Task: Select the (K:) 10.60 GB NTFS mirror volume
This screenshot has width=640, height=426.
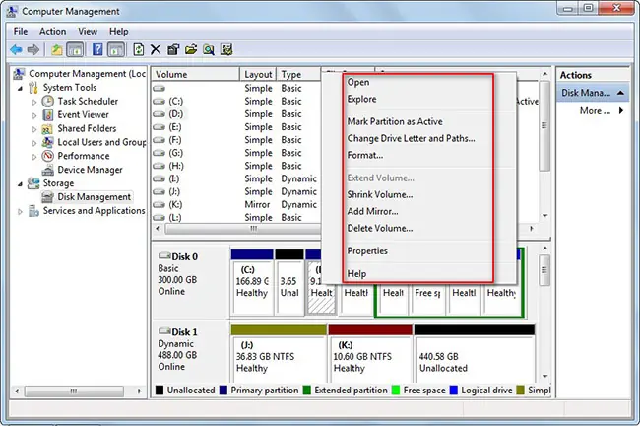Action: click(370, 354)
